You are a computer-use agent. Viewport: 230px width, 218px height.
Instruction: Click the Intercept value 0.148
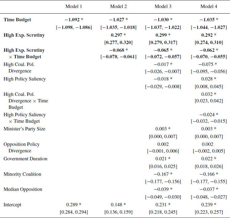tap(116, 204)
